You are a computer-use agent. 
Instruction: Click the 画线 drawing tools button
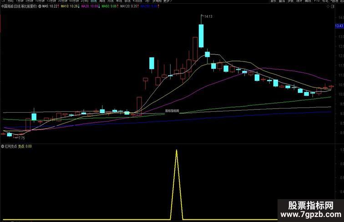(308, 1)
